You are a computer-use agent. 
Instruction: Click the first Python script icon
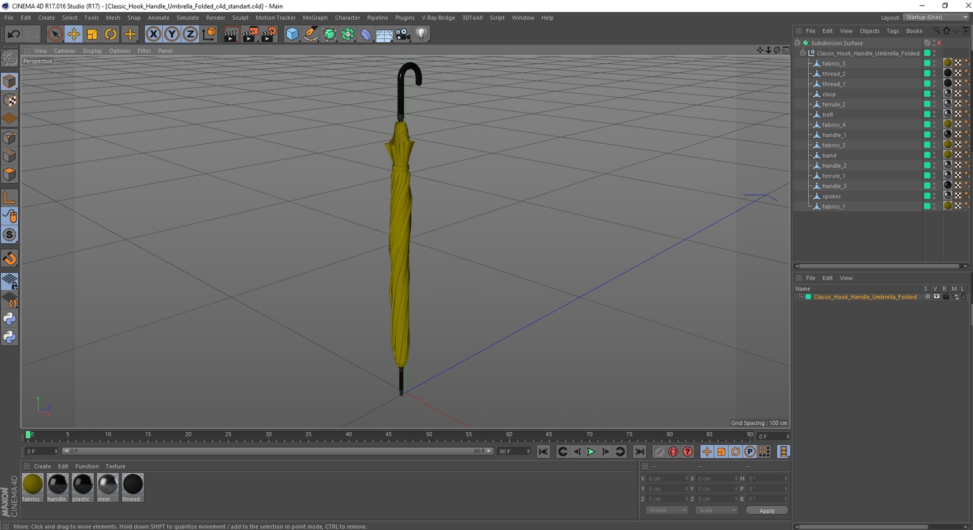(x=9, y=318)
